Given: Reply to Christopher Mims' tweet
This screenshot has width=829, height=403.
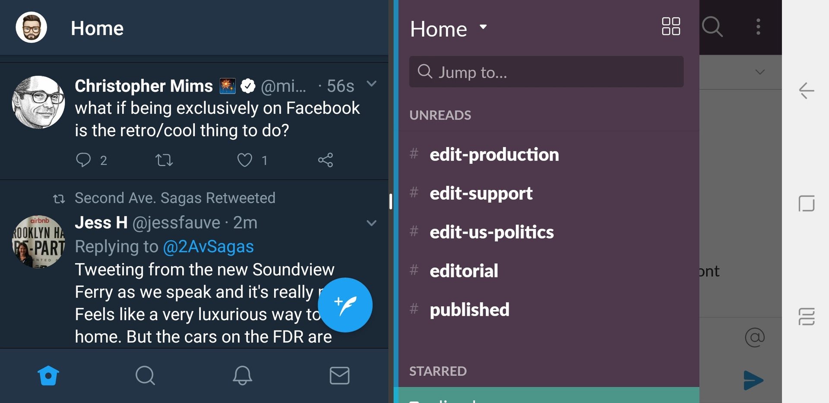Looking at the screenshot, I should coord(83,160).
